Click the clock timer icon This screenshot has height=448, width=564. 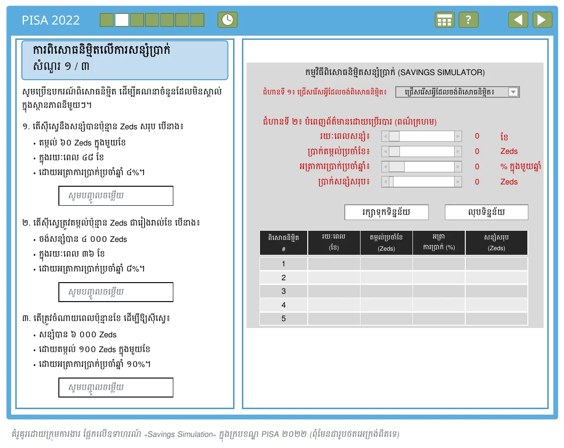(228, 20)
